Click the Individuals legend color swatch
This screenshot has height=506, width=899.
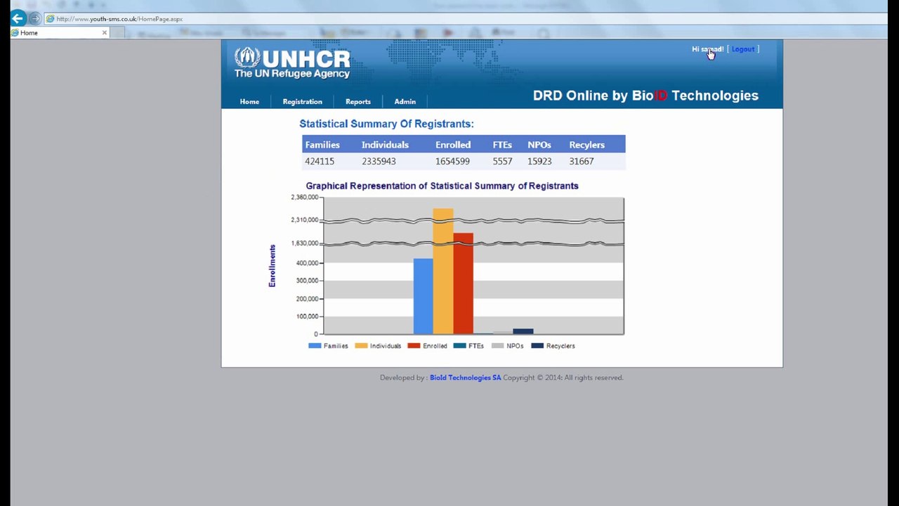point(361,346)
